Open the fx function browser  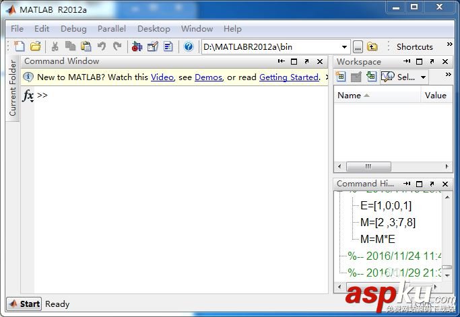click(x=28, y=96)
